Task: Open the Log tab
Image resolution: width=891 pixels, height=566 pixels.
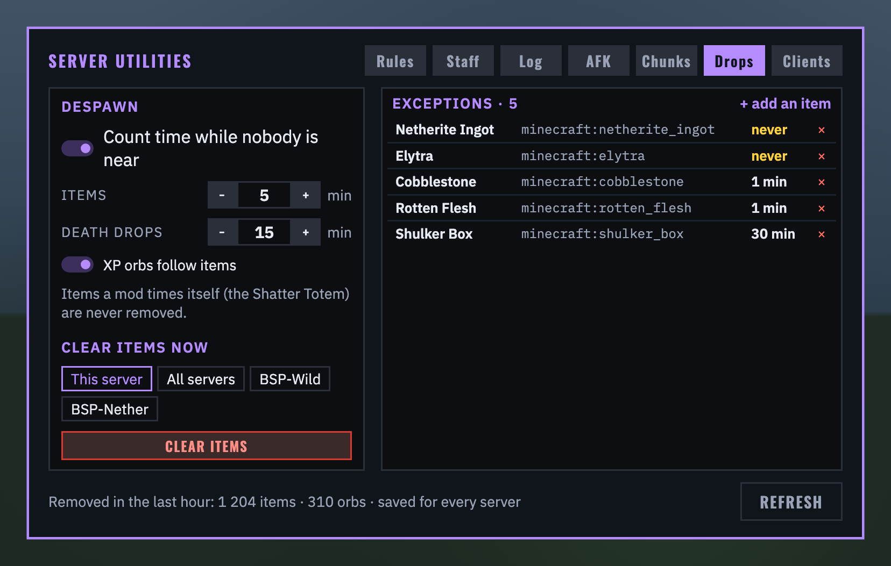Action: point(531,61)
